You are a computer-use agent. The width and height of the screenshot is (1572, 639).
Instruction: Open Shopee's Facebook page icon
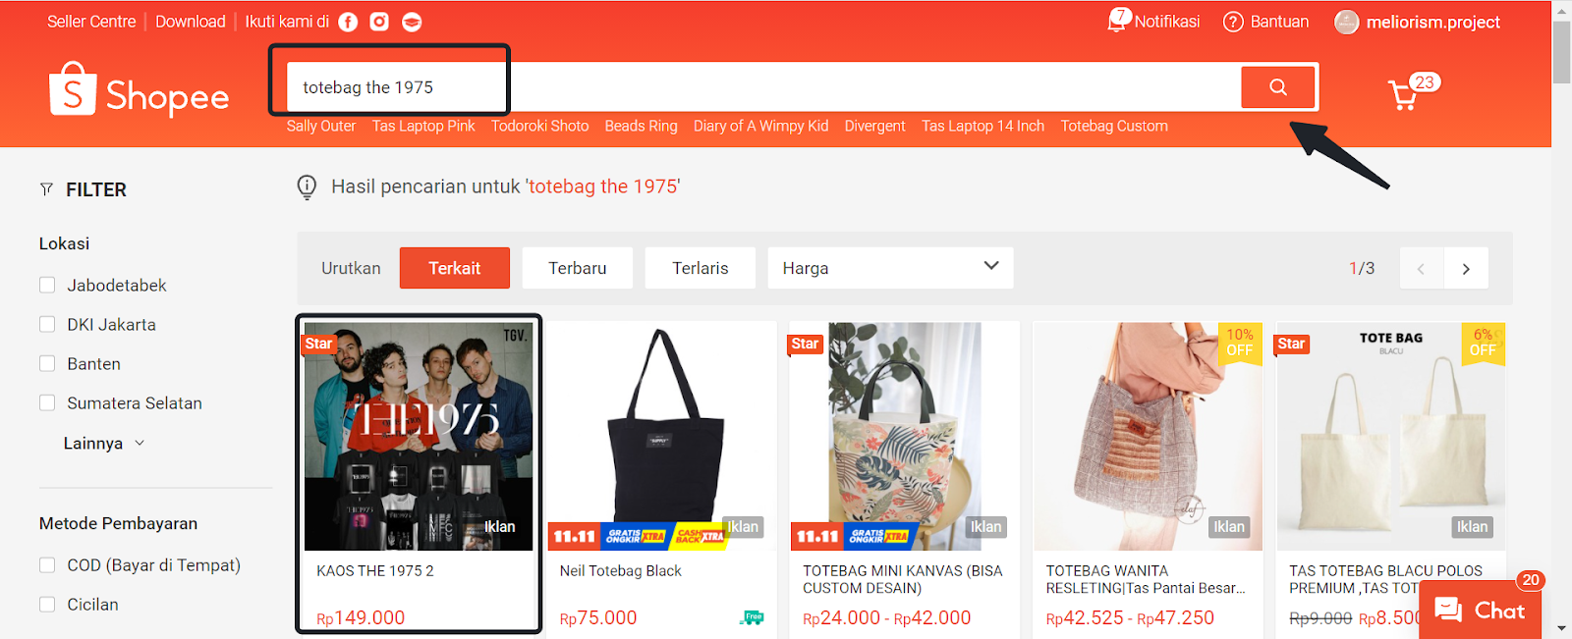pyautogui.click(x=348, y=22)
